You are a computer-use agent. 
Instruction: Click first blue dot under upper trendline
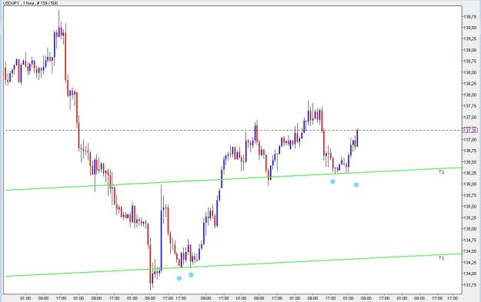pyautogui.click(x=332, y=181)
